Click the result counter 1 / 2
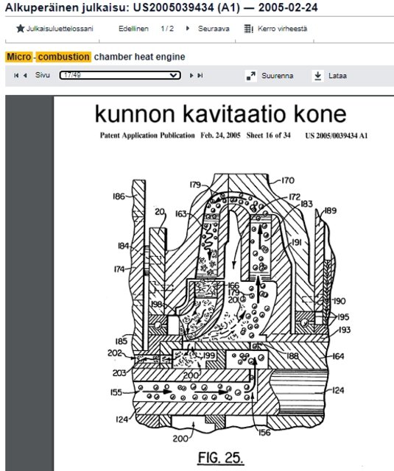394x471 pixels. 167,29
